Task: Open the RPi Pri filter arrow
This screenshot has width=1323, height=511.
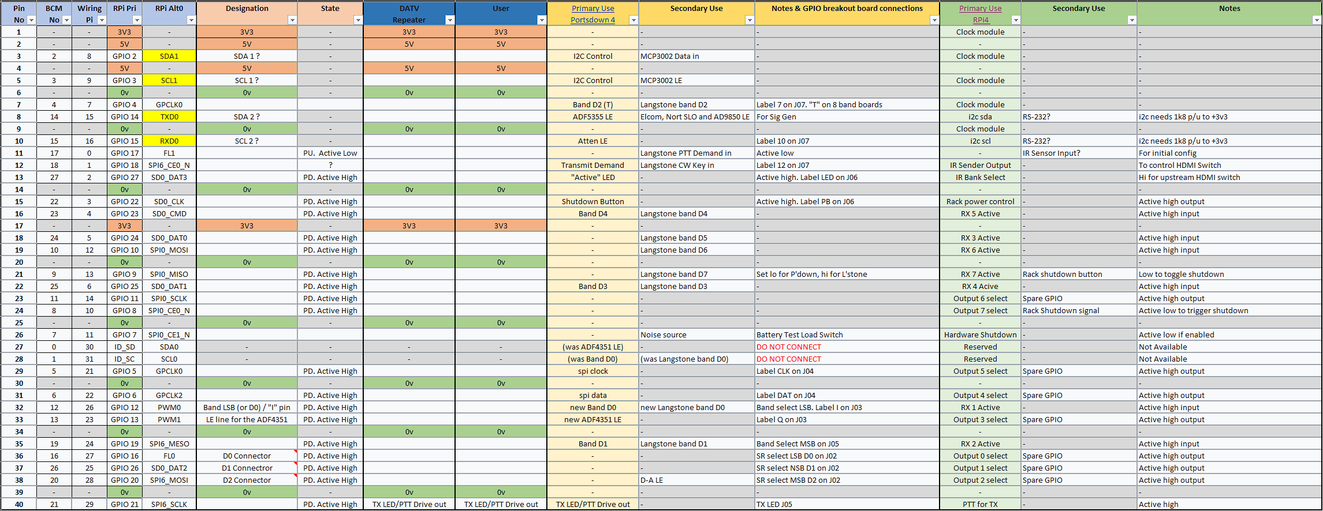Action: pos(137,20)
